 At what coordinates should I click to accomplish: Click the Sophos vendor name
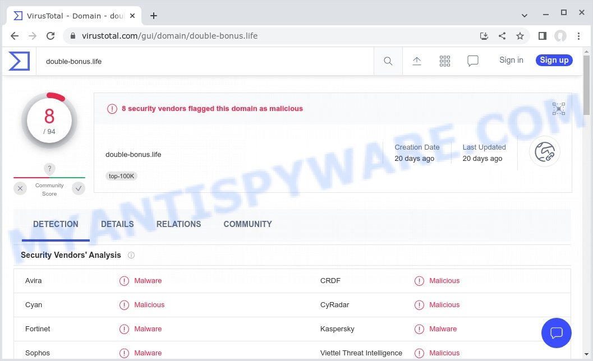(x=38, y=353)
